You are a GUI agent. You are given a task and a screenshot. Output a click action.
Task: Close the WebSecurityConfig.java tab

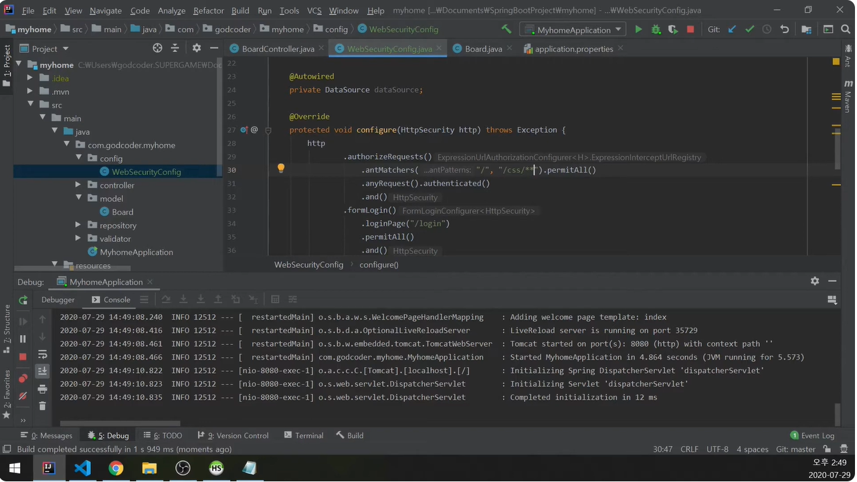pos(440,48)
